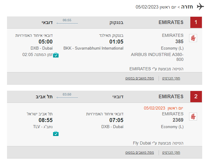Screen dimensions: 208x164
Task: Click the 03:50 duration arrow to Tel Aviv
Action: coord(67,98)
